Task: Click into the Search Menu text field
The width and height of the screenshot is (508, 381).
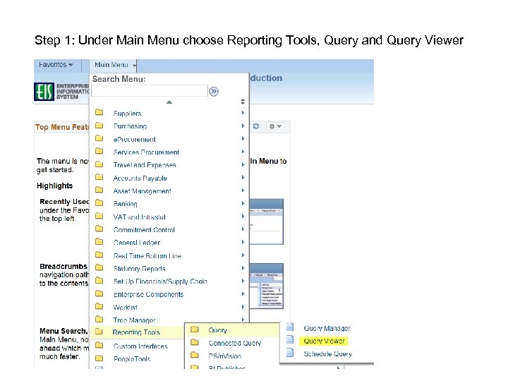Action: 150,91
